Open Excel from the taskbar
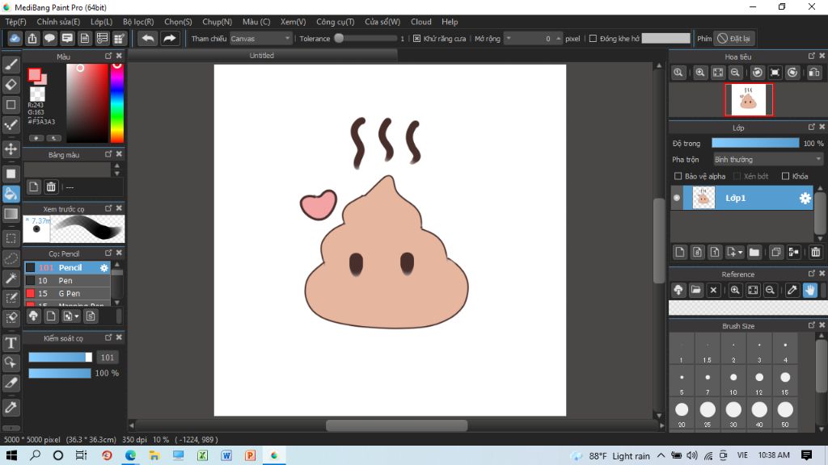Image resolution: width=828 pixels, height=465 pixels. click(202, 455)
